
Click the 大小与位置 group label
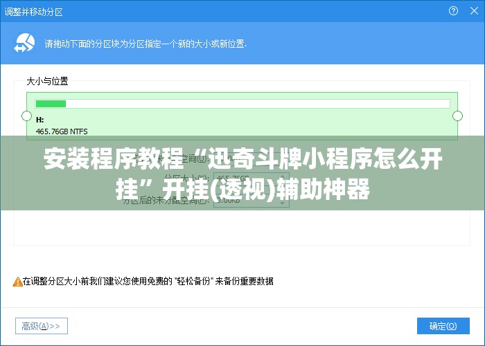pyautogui.click(x=47, y=81)
